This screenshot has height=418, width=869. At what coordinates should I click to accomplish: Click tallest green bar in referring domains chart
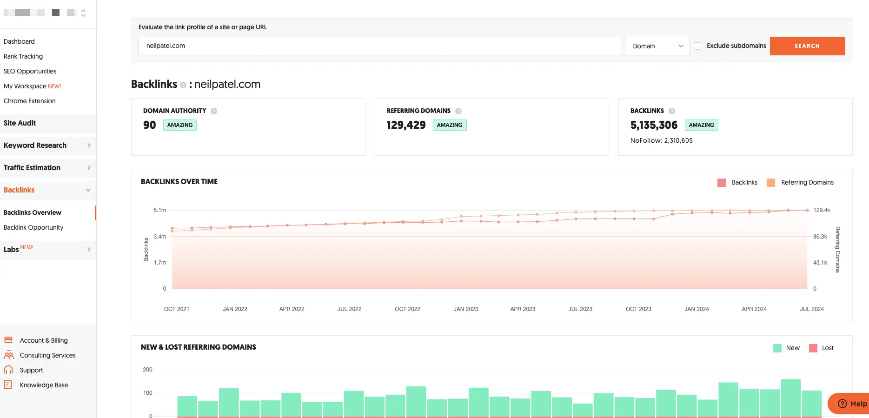(x=791, y=398)
